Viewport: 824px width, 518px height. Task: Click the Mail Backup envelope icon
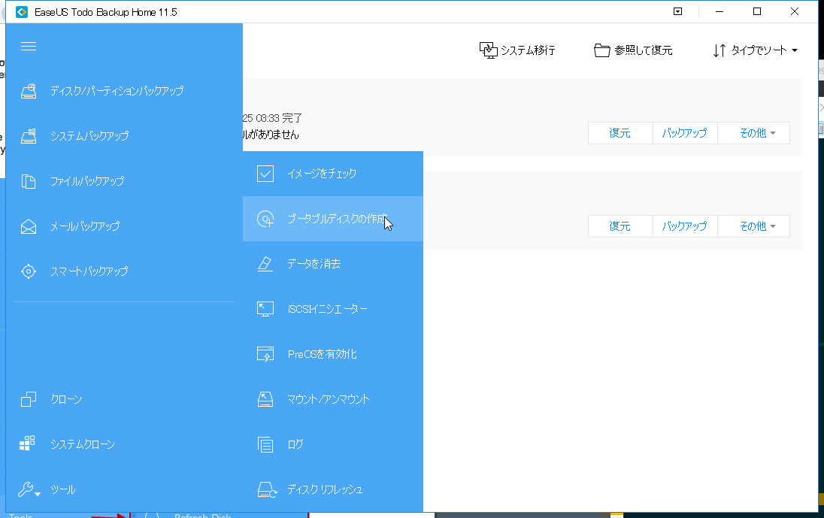click(x=29, y=226)
